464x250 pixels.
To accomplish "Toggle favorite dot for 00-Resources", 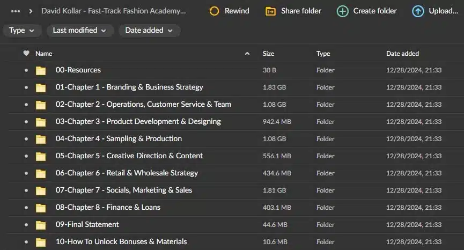I will (26, 70).
